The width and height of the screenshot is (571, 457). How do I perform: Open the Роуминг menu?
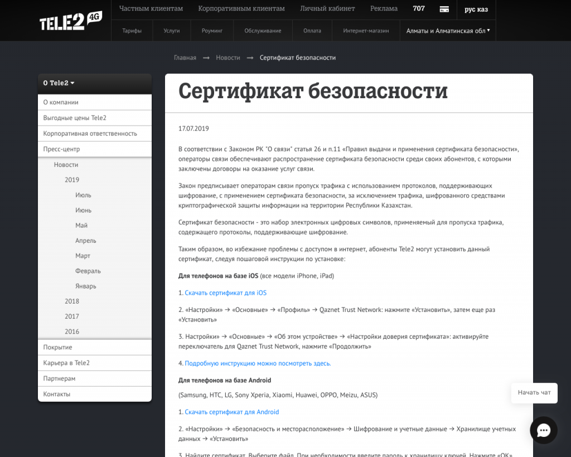click(212, 31)
